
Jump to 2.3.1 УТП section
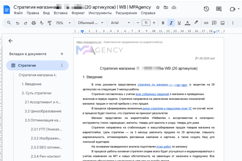[46, 129]
